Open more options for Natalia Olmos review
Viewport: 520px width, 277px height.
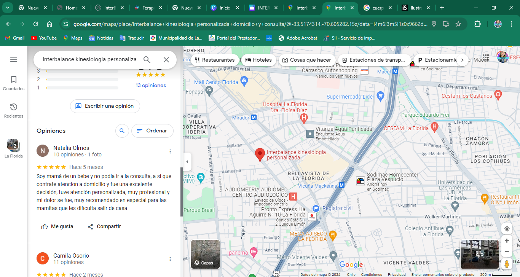[170, 151]
